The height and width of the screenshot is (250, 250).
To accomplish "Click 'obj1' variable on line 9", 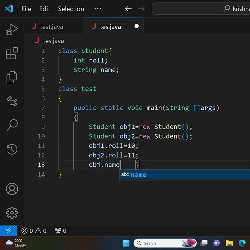I will pos(127,127).
